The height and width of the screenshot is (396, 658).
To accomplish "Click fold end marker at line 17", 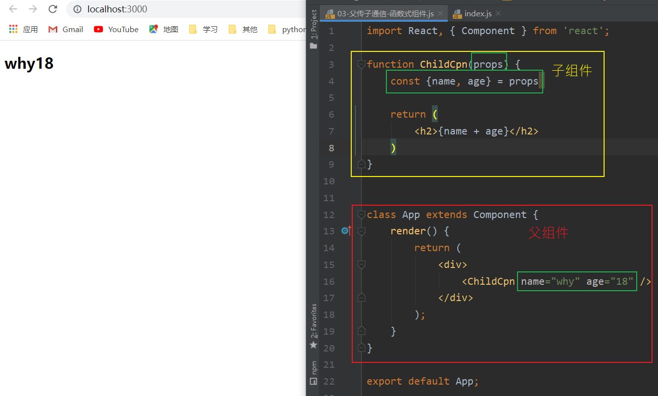I will point(361,298).
